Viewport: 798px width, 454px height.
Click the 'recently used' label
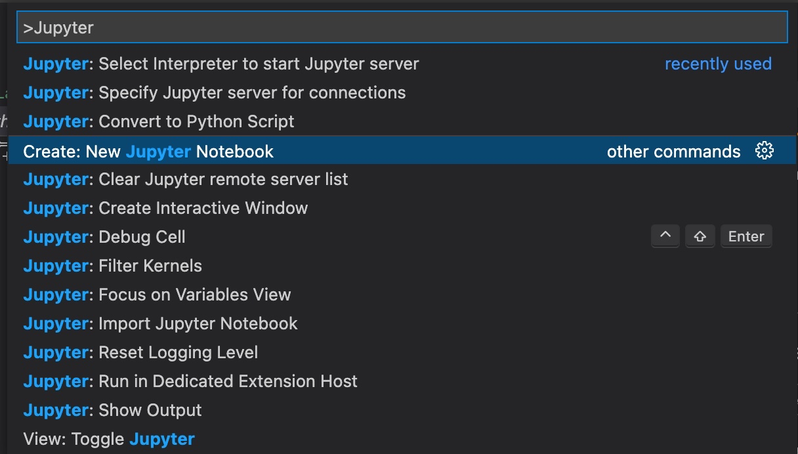tap(718, 64)
